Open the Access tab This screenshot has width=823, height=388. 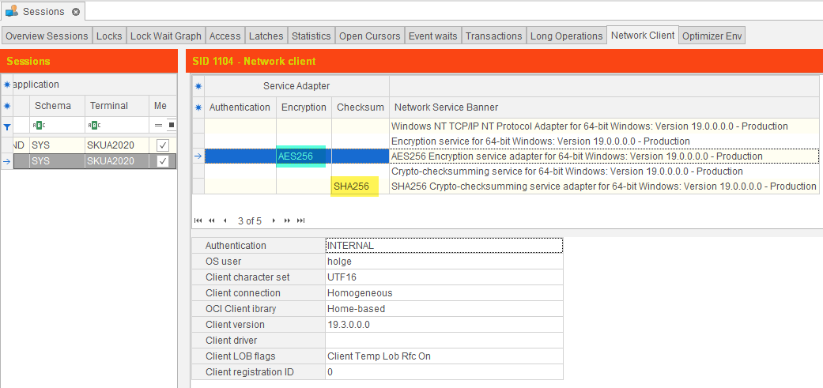tap(225, 36)
